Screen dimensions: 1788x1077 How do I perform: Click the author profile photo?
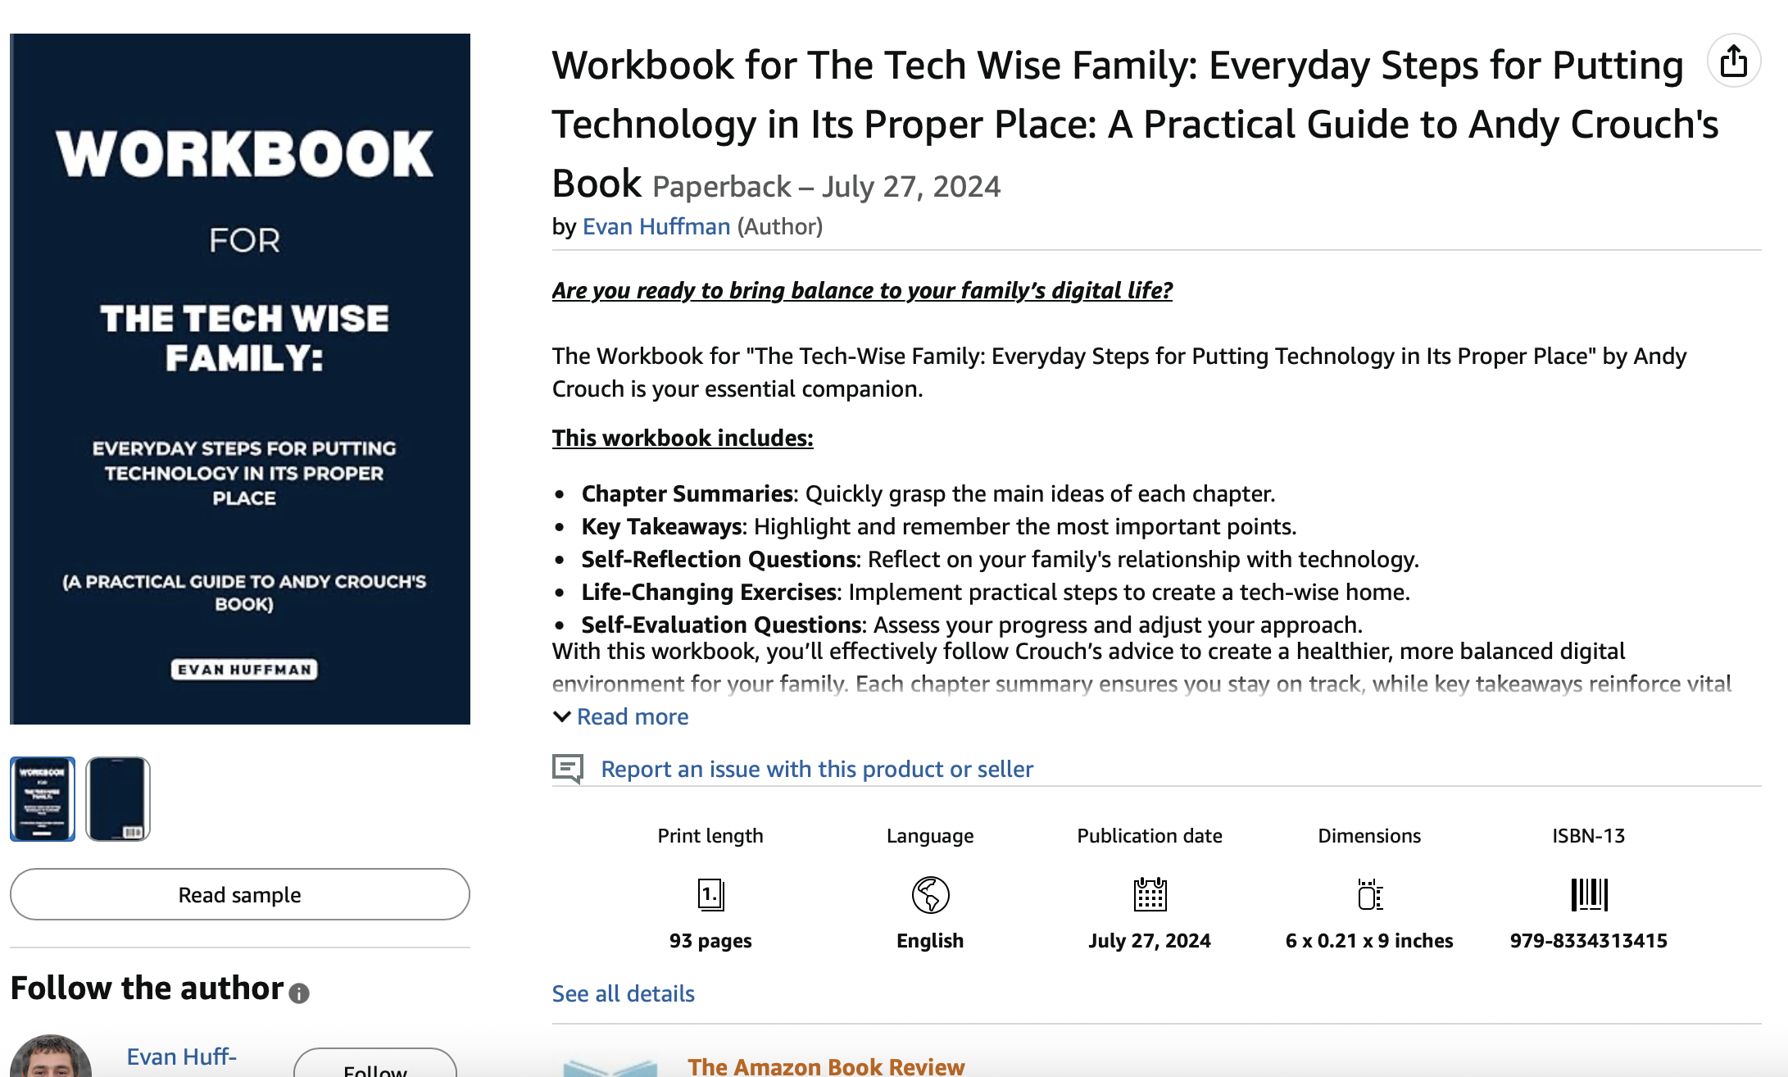51,1059
